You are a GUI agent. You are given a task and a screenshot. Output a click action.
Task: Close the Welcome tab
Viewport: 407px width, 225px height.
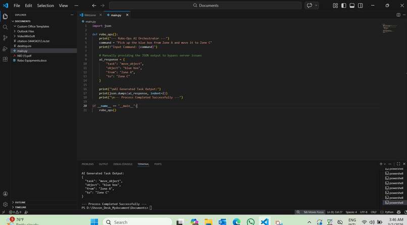pos(100,15)
